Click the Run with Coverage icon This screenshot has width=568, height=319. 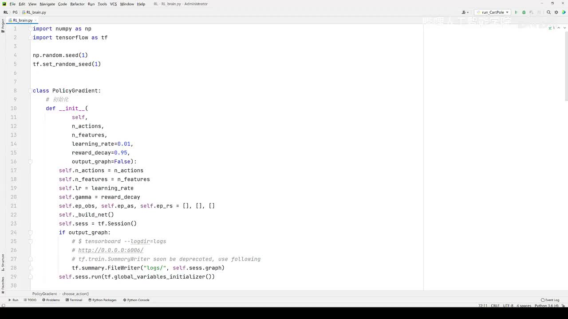(x=531, y=12)
